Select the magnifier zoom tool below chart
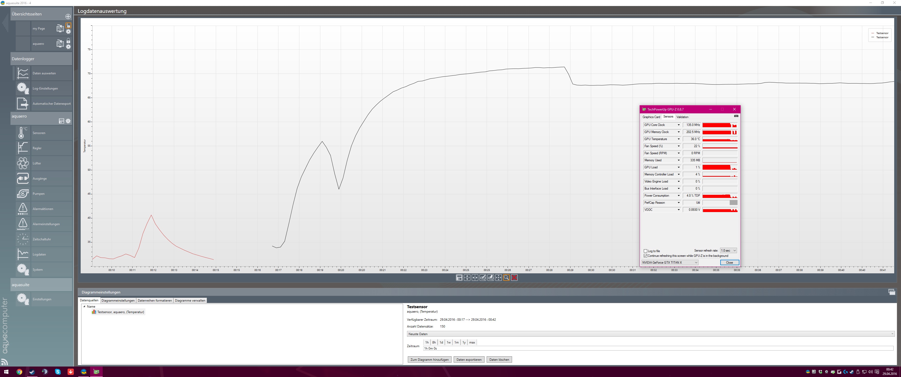Screen dimensions: 901x377 [507, 278]
